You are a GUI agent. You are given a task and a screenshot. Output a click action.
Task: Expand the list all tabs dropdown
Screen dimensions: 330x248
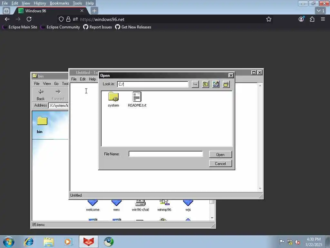coord(321,11)
